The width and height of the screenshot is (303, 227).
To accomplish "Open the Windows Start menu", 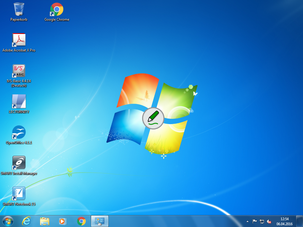I will point(8,221).
